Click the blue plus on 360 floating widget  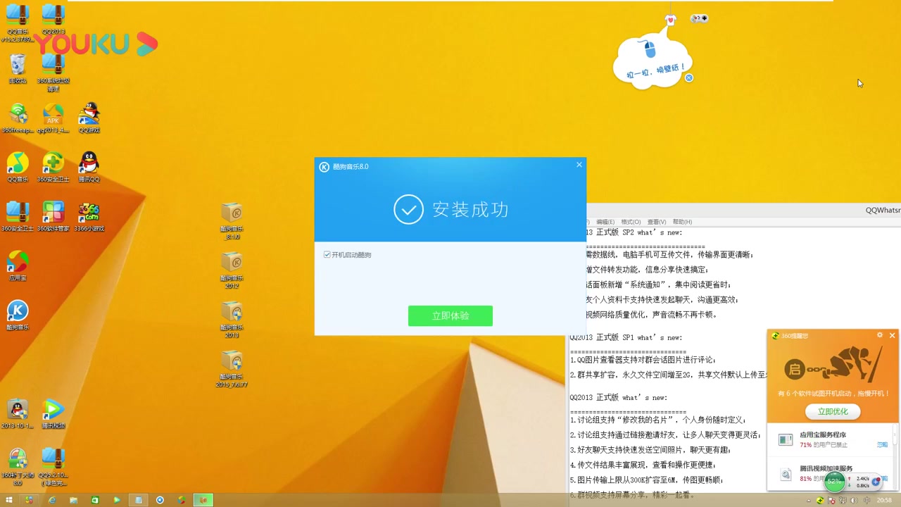876,482
